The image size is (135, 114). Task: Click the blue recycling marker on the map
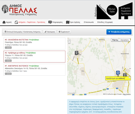tap(118, 73)
